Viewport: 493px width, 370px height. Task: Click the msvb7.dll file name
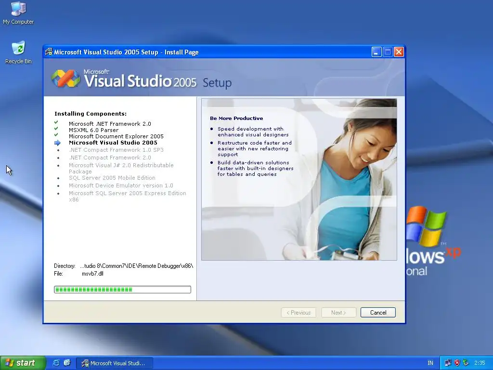pyautogui.click(x=92, y=274)
